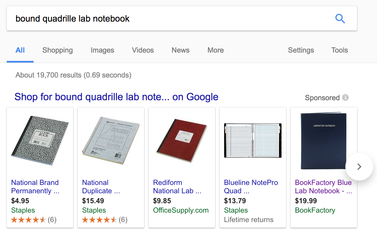Click the $19.99 price
Screen dimensions: 377x237
(306, 201)
